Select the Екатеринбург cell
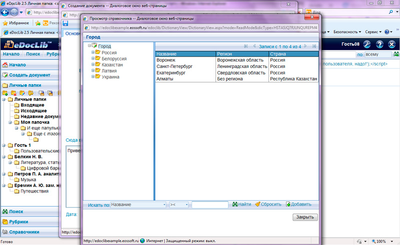The width and height of the screenshot is (400, 245). [185, 72]
